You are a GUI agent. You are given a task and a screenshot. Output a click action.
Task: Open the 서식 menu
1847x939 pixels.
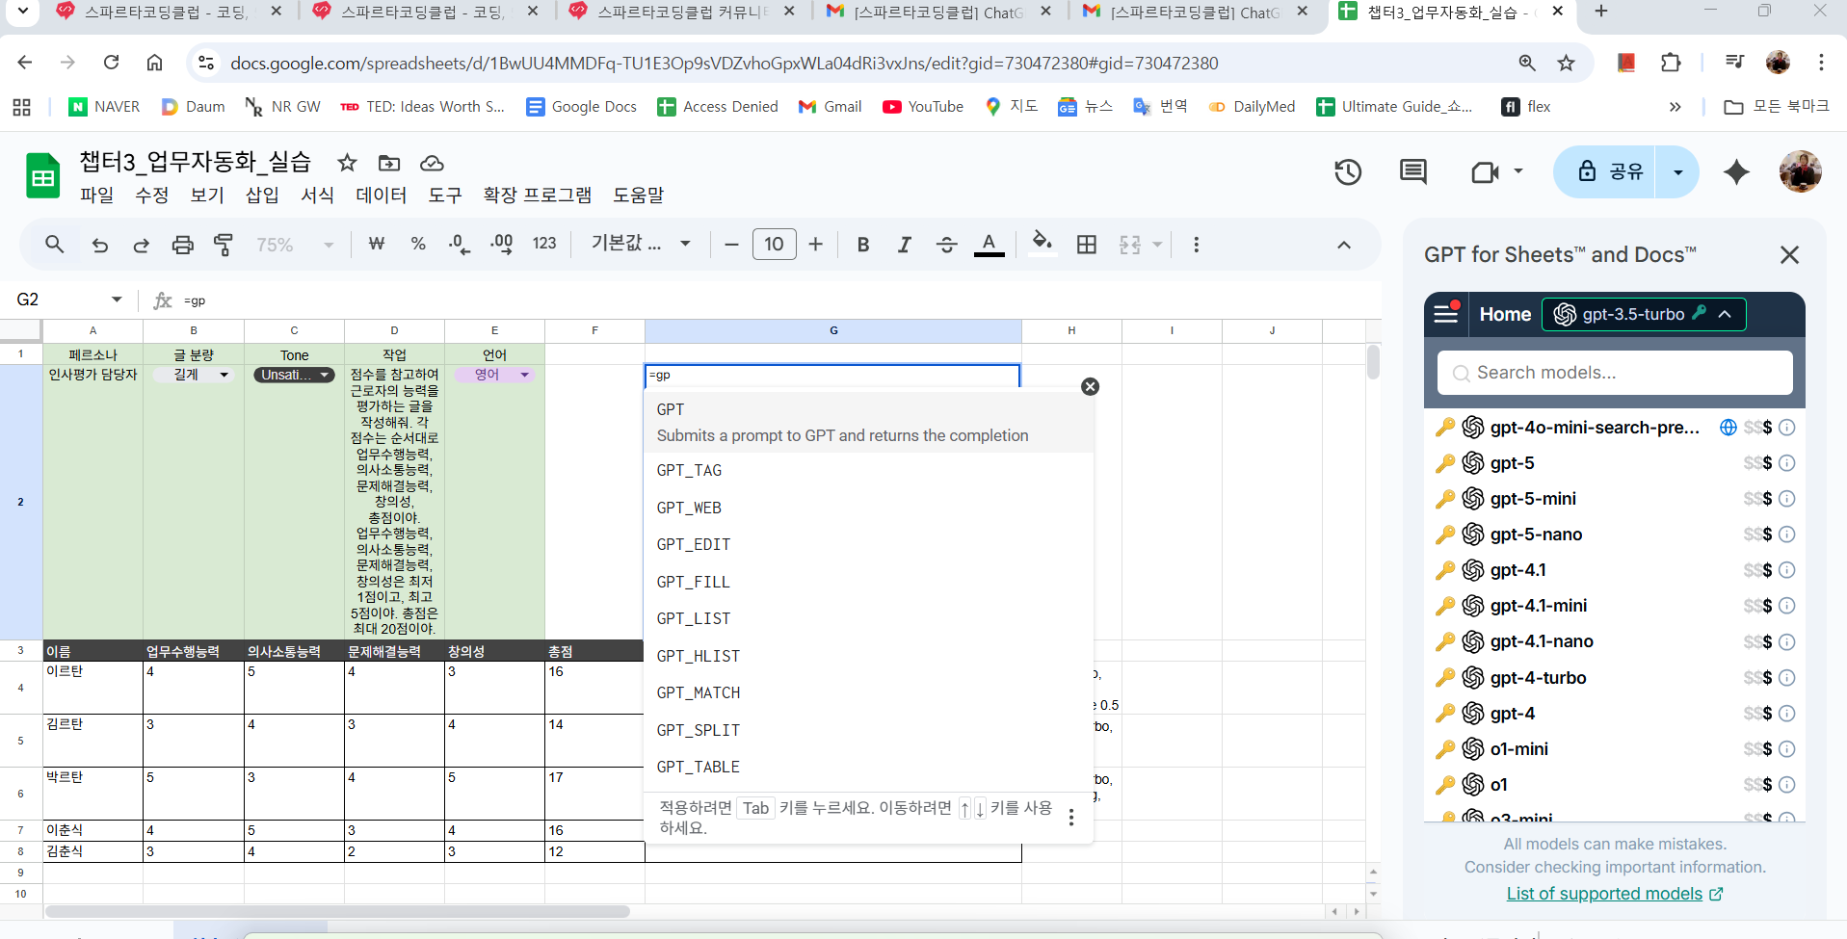(x=317, y=195)
